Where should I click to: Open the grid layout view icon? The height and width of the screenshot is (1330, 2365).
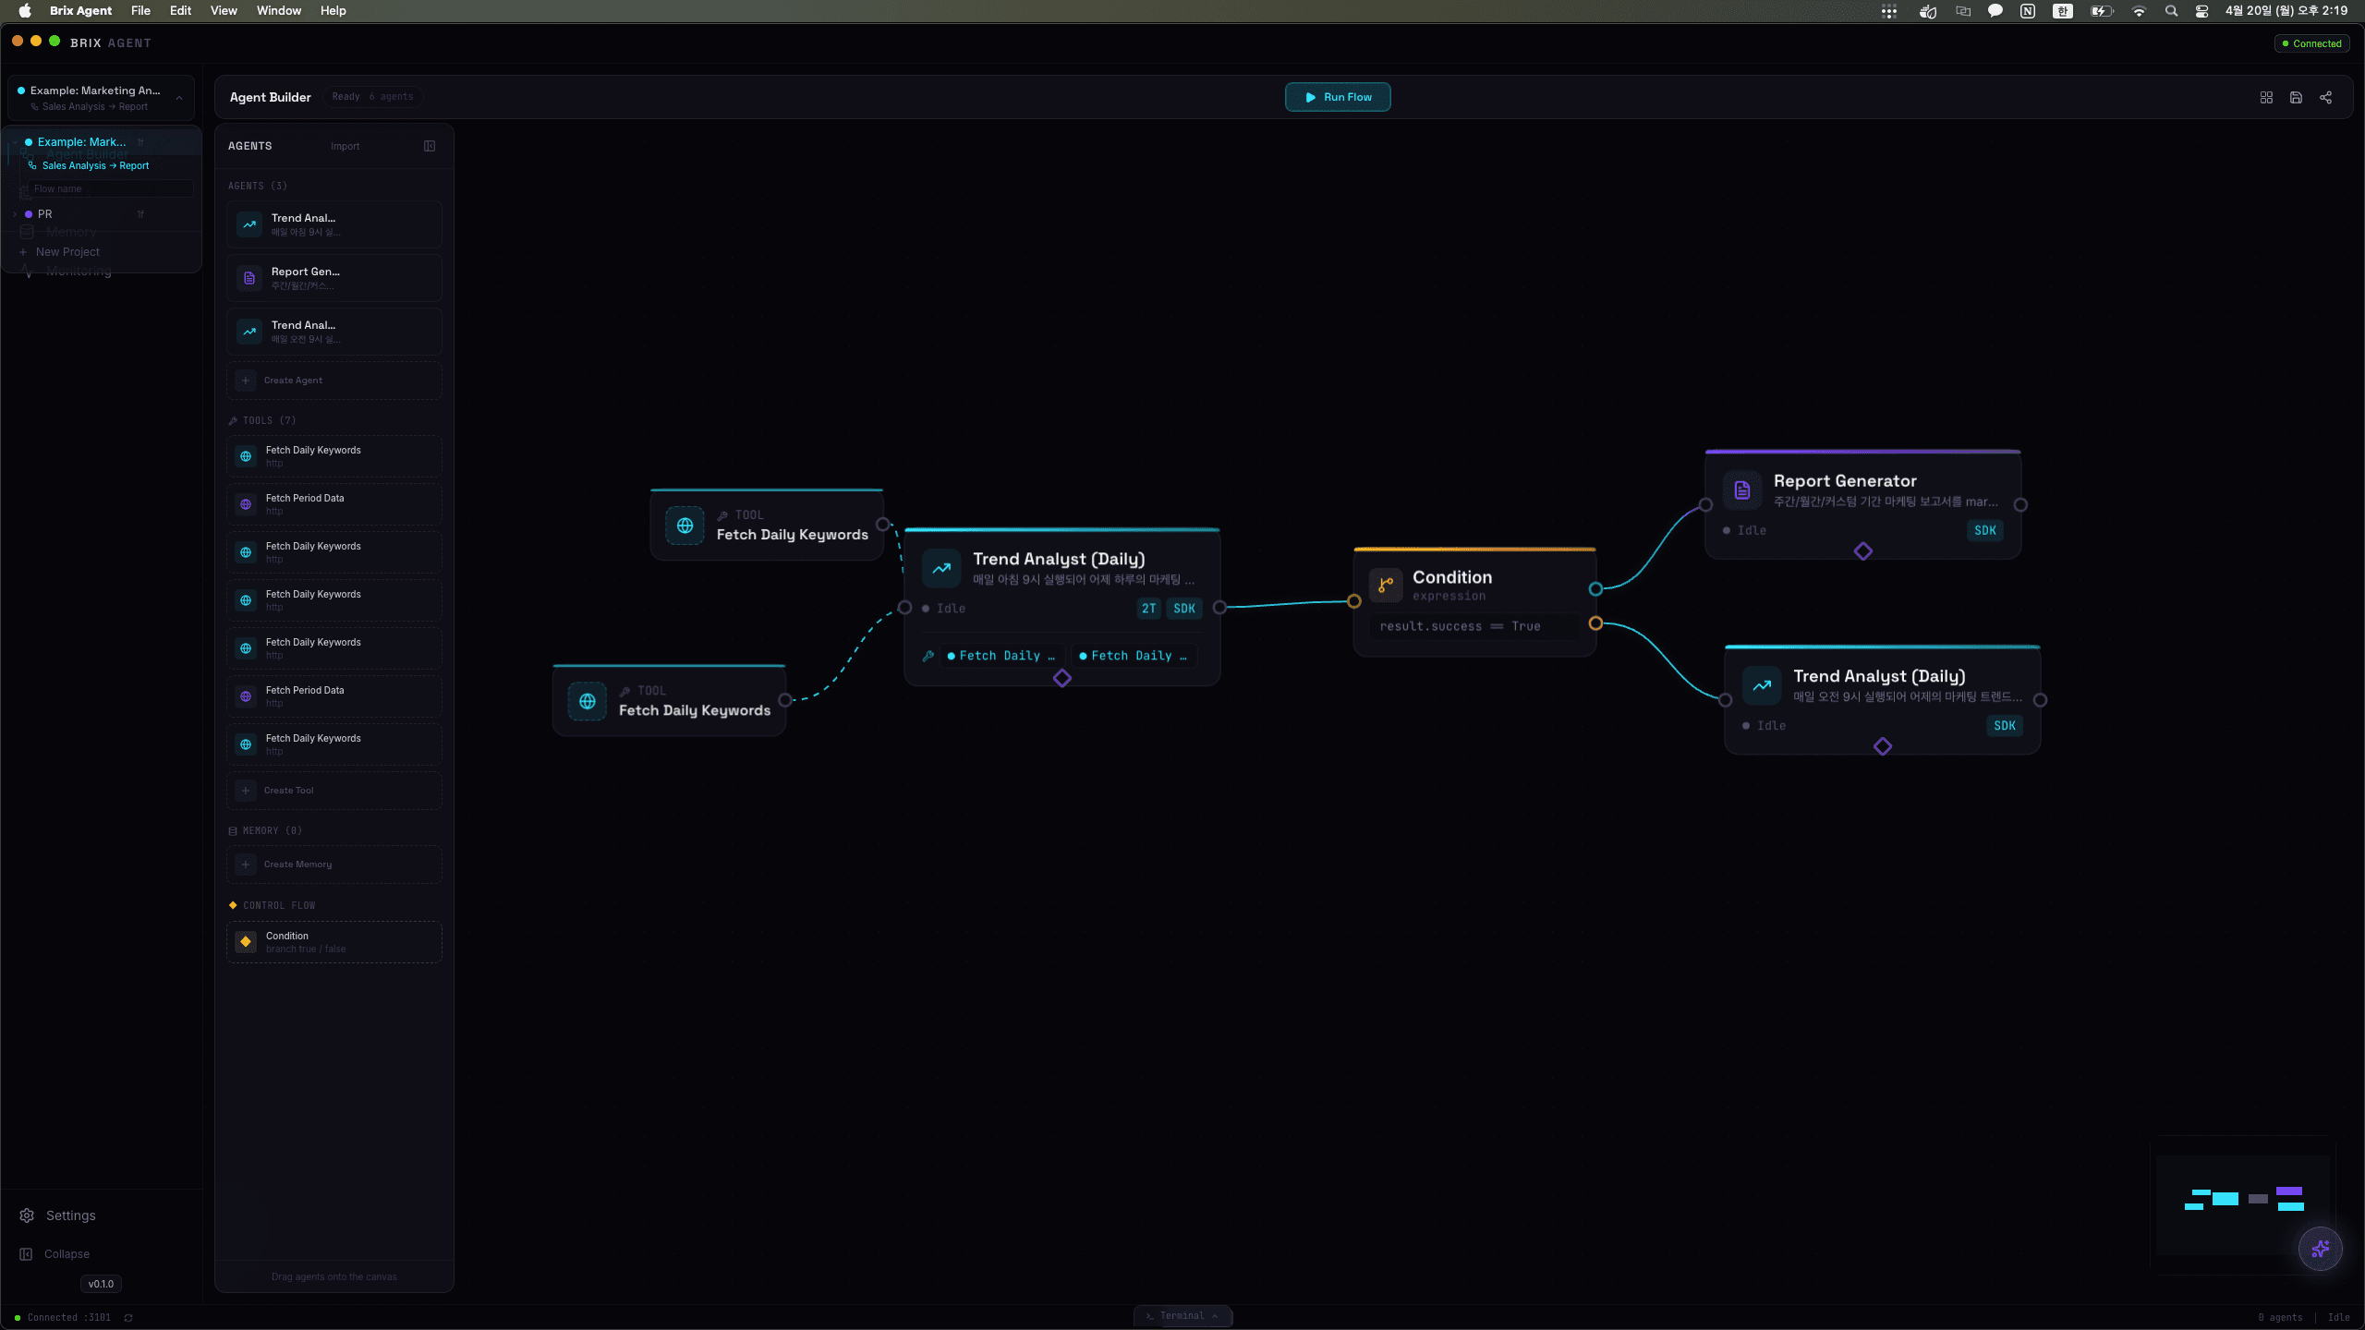pos(2265,97)
